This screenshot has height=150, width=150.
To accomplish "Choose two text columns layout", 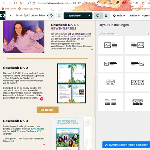I will click(110, 102).
